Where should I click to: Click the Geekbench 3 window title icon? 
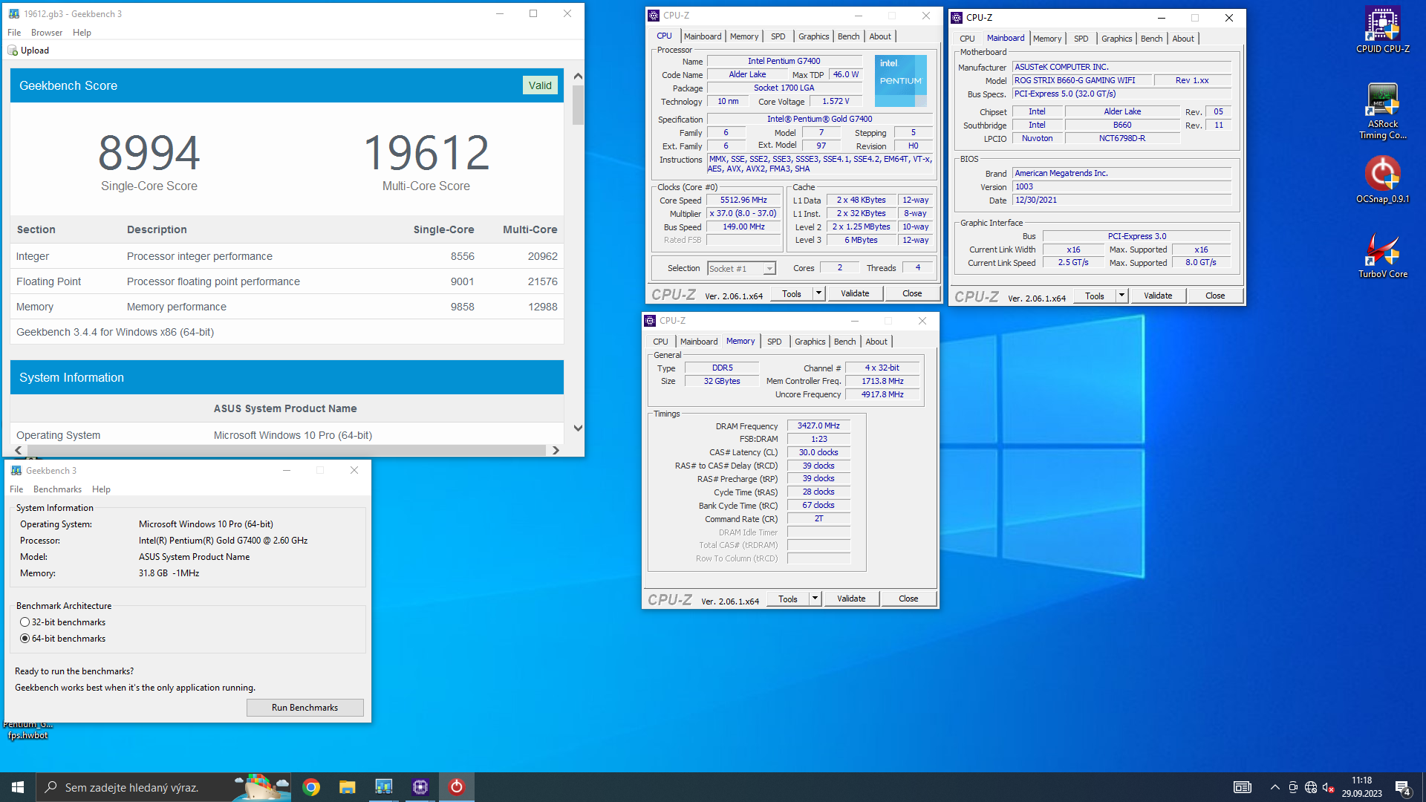[16, 470]
